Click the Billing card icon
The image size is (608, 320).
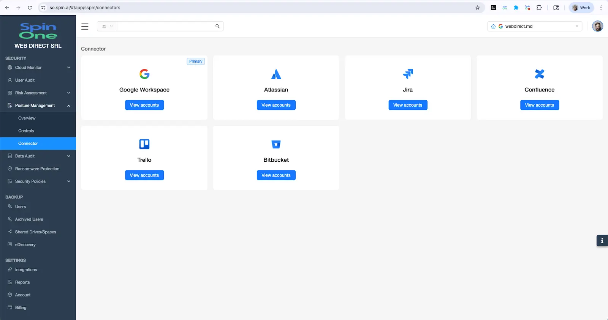coord(10,307)
